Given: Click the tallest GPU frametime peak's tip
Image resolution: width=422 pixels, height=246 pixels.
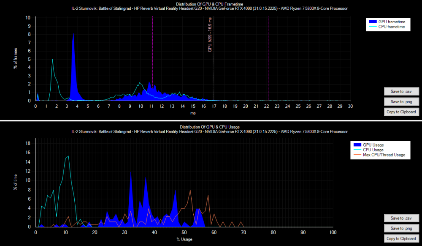Looking at the screenshot, I should click(73, 34).
